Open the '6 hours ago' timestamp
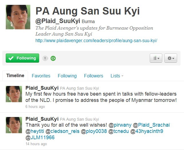This screenshot has width=184, height=150. 35,107
